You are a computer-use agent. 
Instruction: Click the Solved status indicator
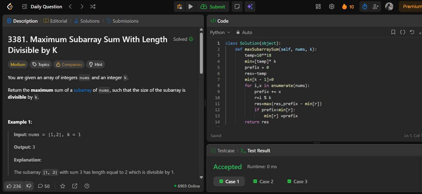click(183, 39)
